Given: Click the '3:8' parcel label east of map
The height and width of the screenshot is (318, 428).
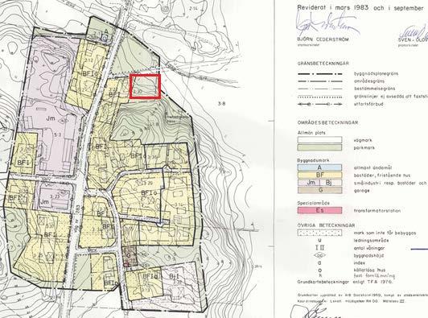Looking at the screenshot, I should 222,104.
